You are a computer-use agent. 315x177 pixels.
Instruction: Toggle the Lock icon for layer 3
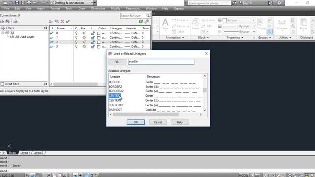click(93, 46)
